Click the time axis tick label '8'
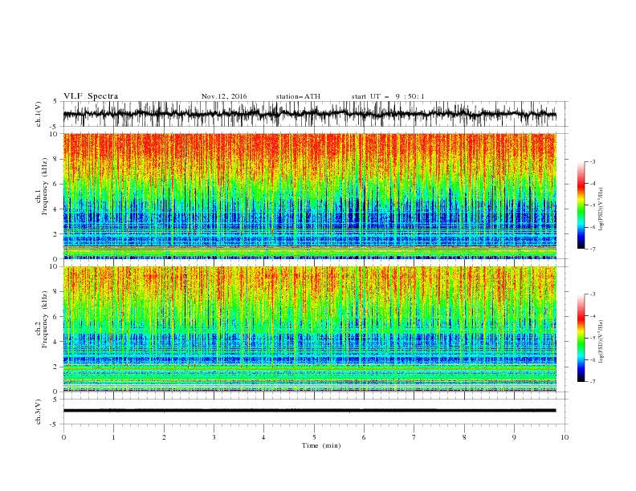The image size is (636, 491). [464, 437]
